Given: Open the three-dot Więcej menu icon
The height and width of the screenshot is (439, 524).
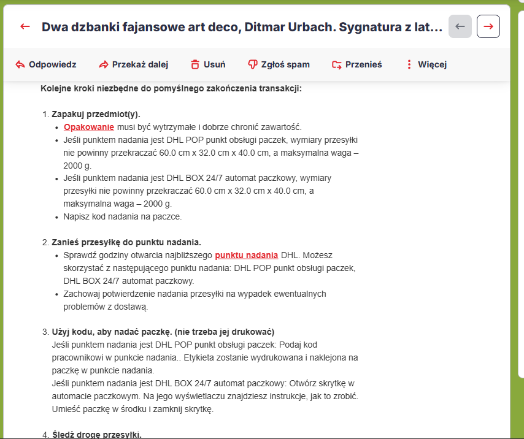Looking at the screenshot, I should (409, 64).
